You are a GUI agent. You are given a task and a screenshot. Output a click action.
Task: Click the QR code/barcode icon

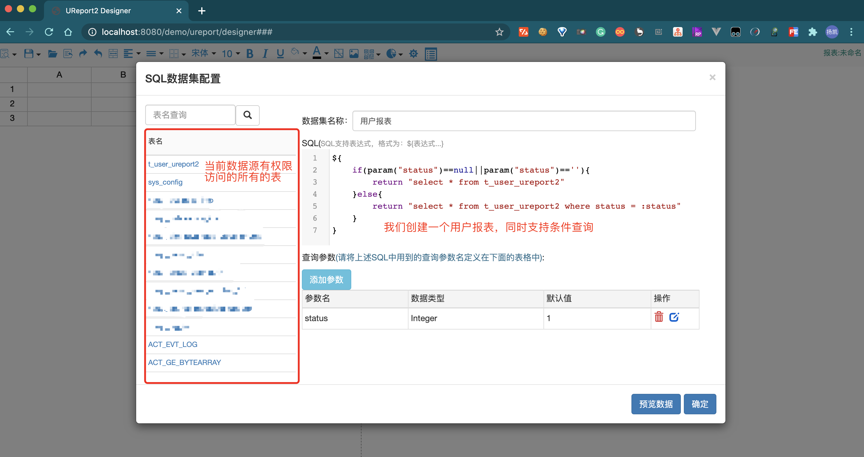click(369, 54)
